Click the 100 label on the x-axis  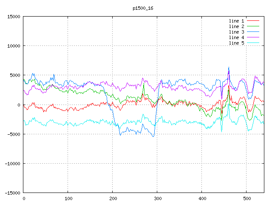point(68,198)
